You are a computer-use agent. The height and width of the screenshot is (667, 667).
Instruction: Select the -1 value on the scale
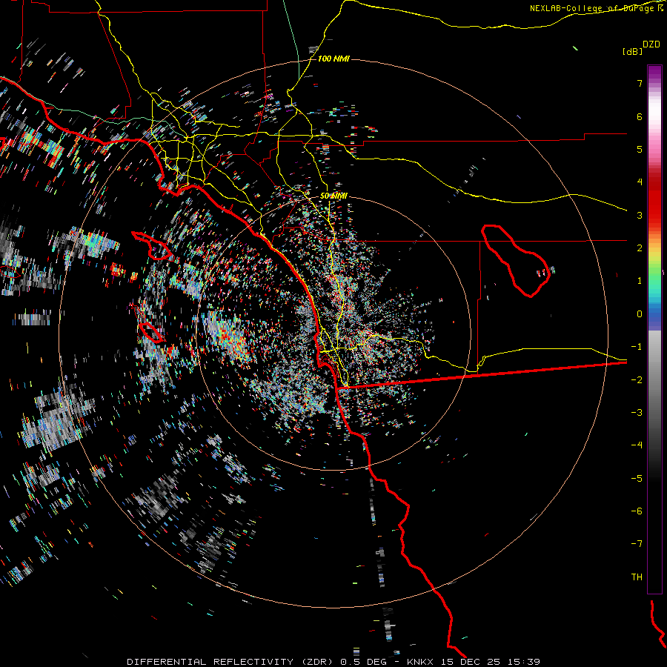[x=637, y=347]
